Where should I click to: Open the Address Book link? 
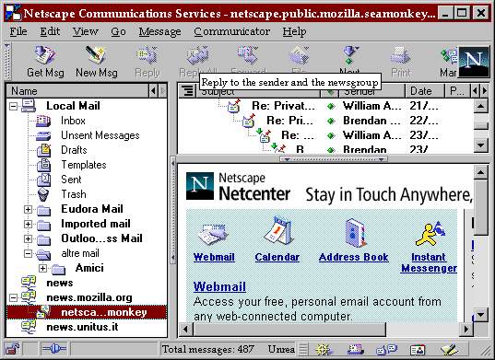click(x=354, y=257)
